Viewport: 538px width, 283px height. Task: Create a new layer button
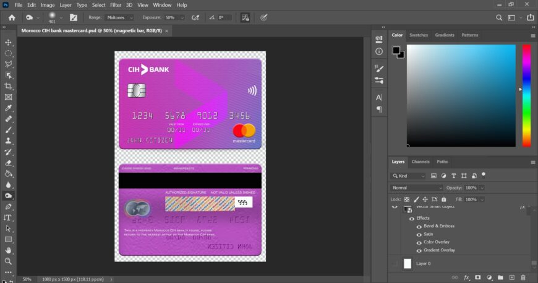pyautogui.click(x=511, y=277)
